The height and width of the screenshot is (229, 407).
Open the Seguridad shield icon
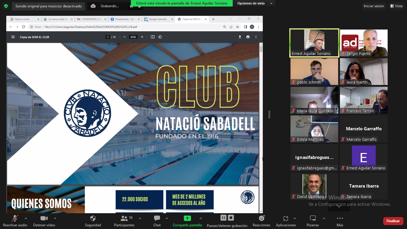(x=93, y=218)
